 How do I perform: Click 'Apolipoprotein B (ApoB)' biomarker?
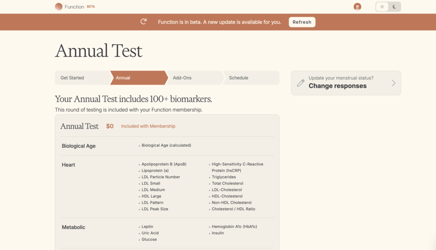164,164
